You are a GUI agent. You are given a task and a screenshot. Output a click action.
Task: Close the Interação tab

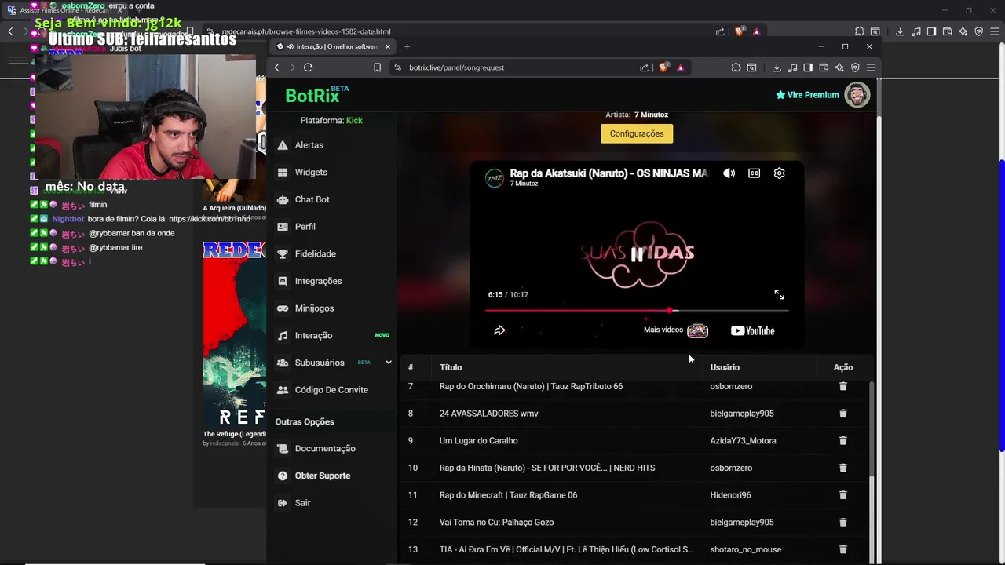point(387,46)
